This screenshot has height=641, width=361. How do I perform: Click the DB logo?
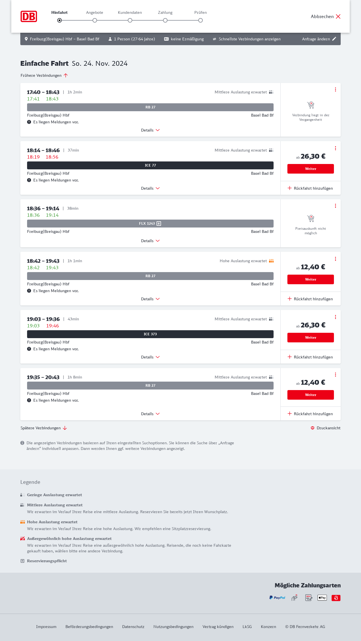coord(29,16)
